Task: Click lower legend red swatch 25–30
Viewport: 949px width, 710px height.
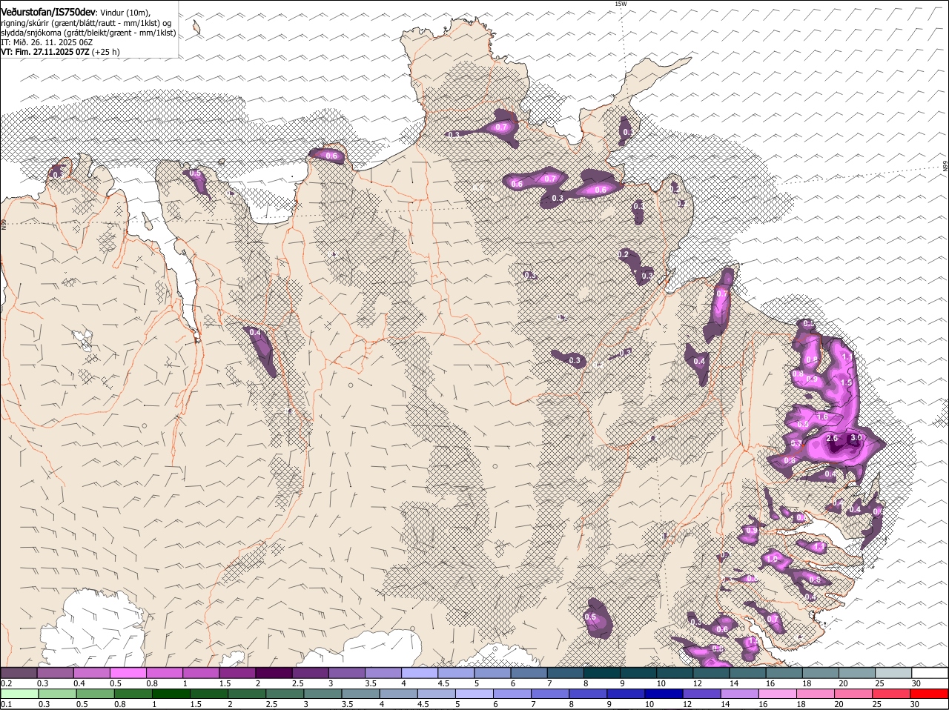Action: (893, 694)
